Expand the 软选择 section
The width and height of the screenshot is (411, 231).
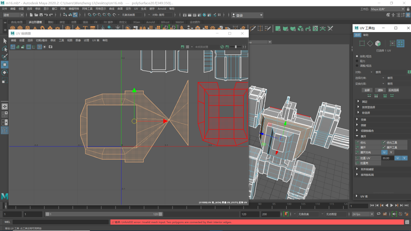pyautogui.click(x=358, y=113)
